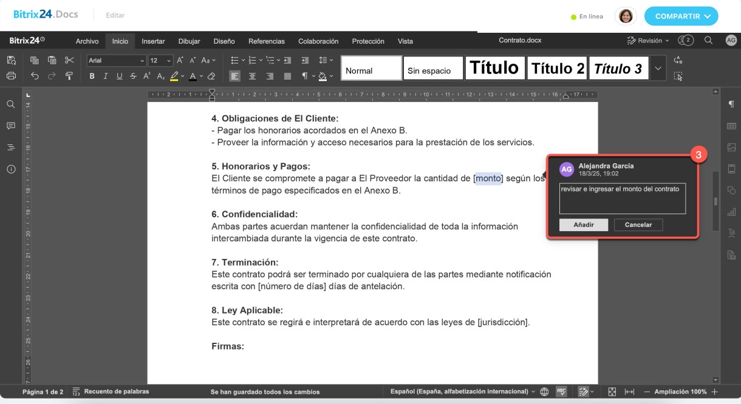
Task: Click in the comment text field
Action: coord(622,198)
